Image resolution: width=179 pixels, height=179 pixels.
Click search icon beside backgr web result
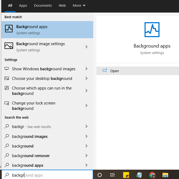click(x=7, y=126)
